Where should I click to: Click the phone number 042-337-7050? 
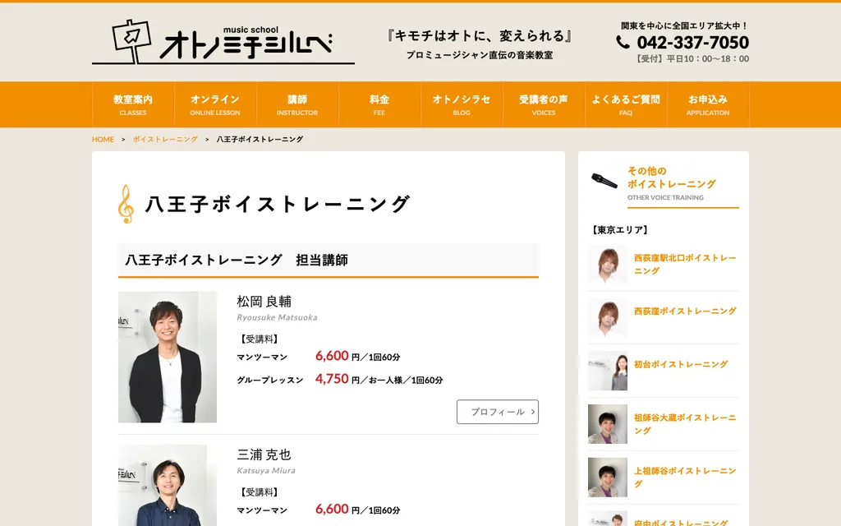pos(692,43)
